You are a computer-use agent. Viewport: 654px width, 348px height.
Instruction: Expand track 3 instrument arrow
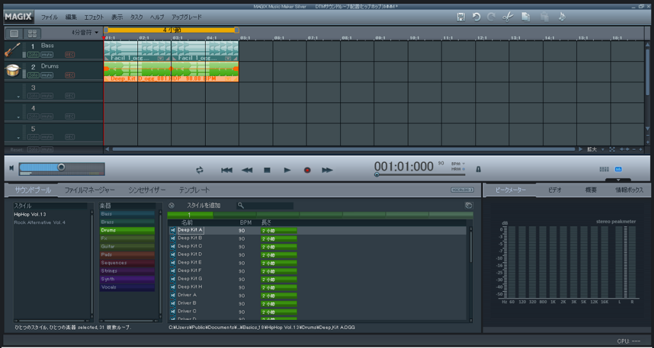[19, 96]
